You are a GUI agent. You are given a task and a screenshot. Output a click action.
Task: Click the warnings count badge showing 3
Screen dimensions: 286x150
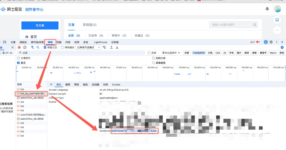coord(252,42)
